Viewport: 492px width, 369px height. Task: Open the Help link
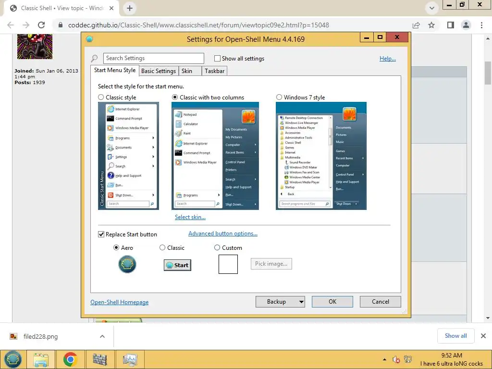[388, 59]
